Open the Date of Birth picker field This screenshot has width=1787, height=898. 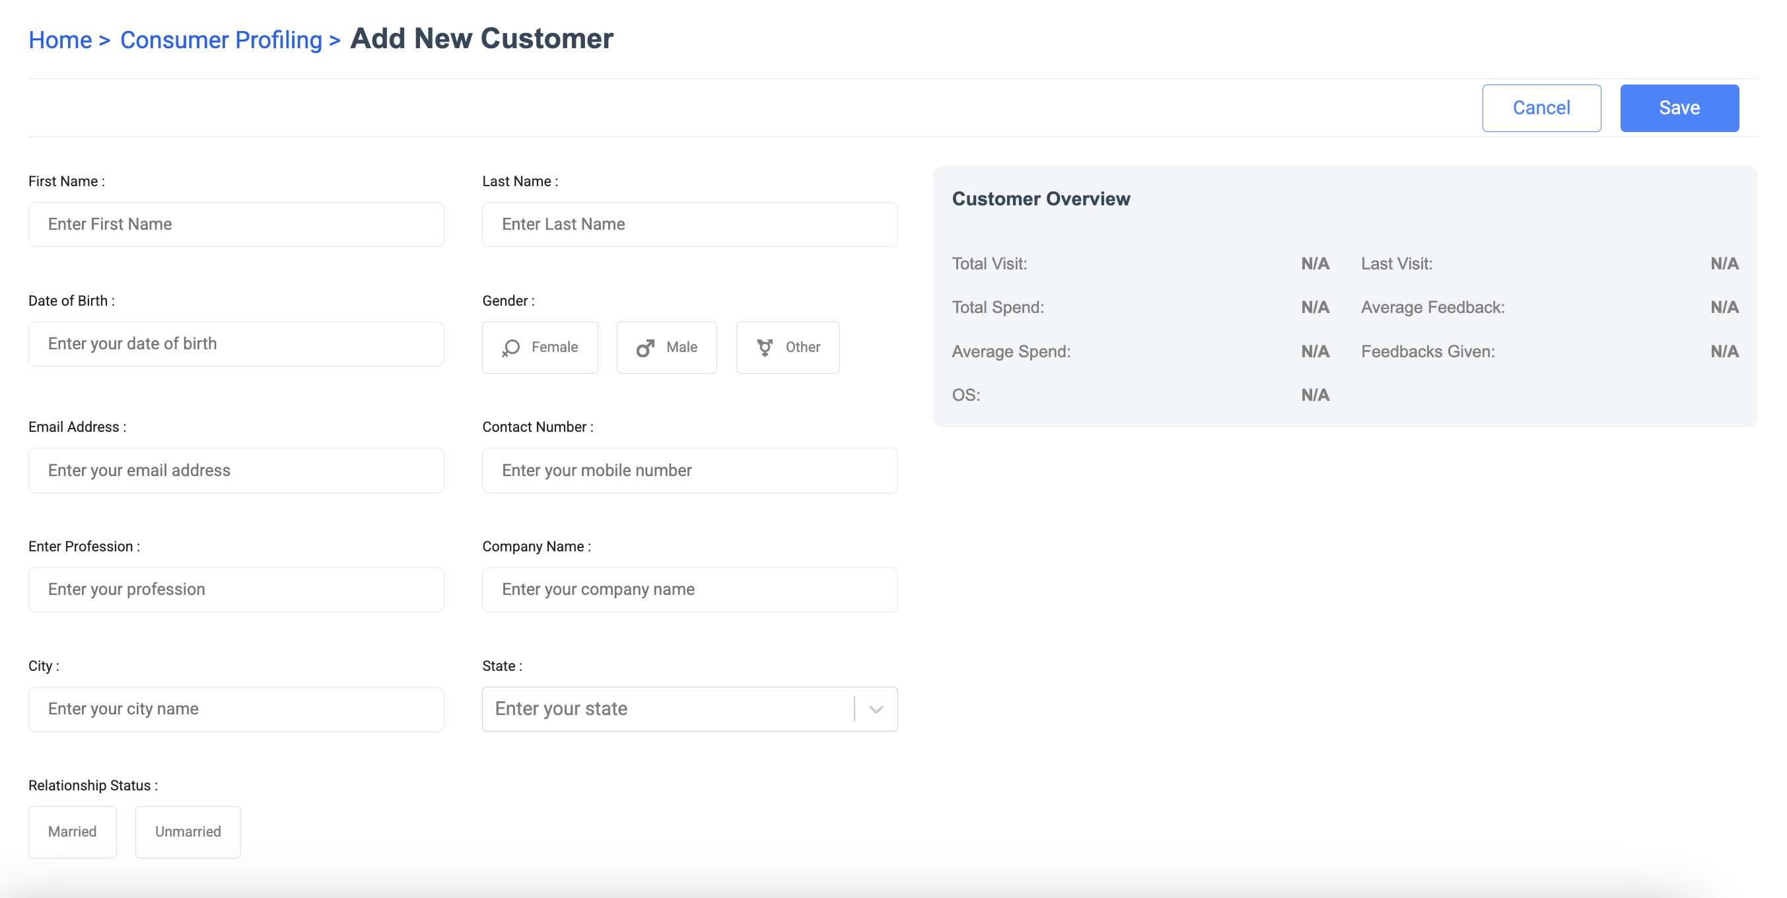(x=236, y=344)
